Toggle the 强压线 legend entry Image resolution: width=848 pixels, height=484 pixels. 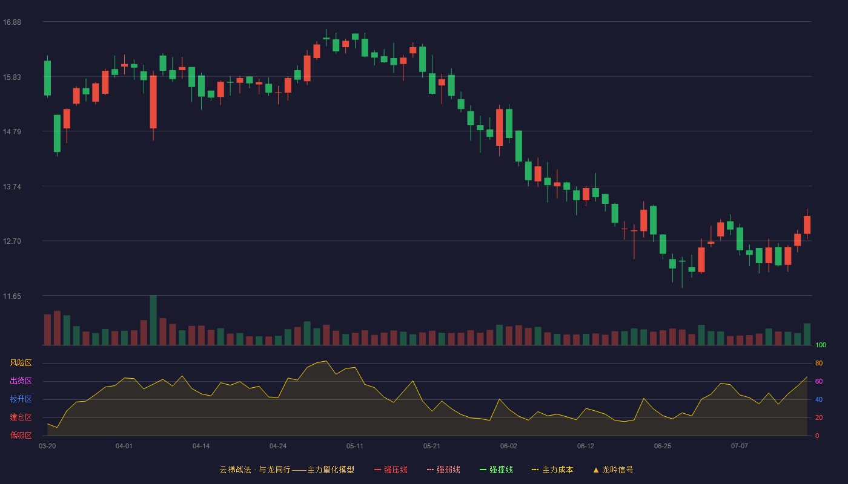[391, 469]
